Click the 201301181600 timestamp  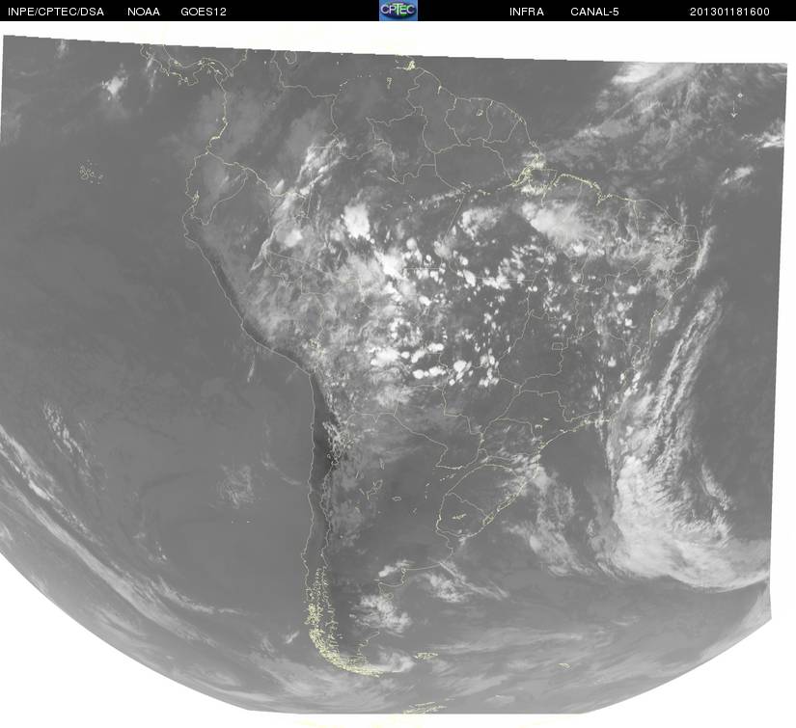point(729,12)
